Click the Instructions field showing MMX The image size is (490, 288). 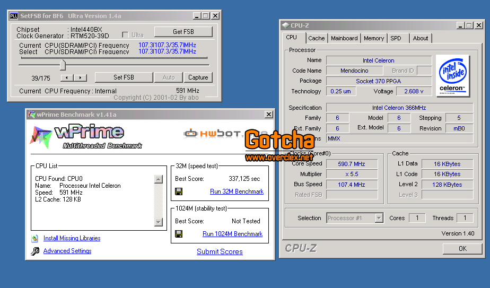coord(399,138)
